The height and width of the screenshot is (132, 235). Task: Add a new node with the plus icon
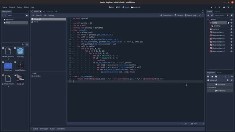tap(208, 15)
